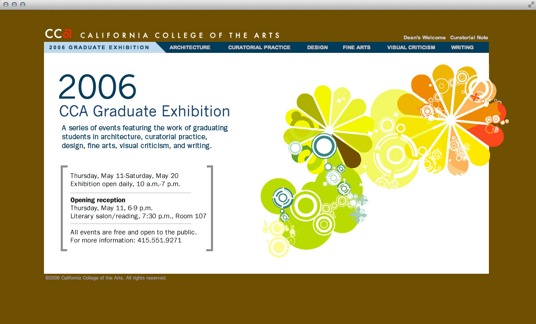
Task: Select Design in the navigation bar
Action: (317, 48)
